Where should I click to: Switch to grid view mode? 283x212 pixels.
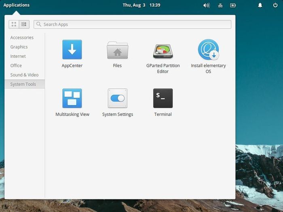[x=14, y=24]
